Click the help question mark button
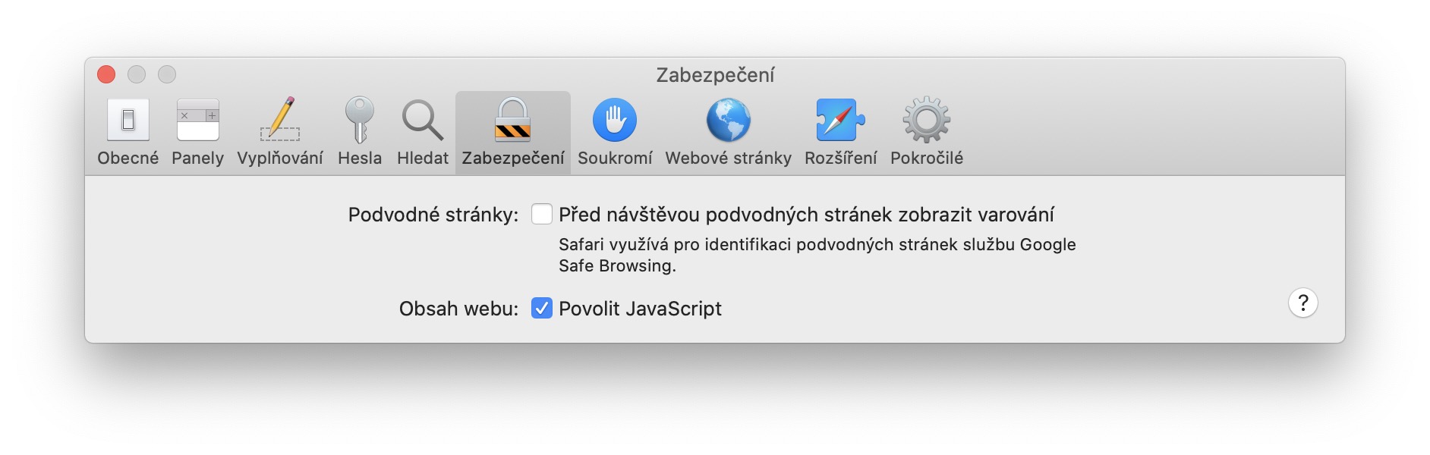Image resolution: width=1430 pixels, height=455 pixels. (1302, 303)
